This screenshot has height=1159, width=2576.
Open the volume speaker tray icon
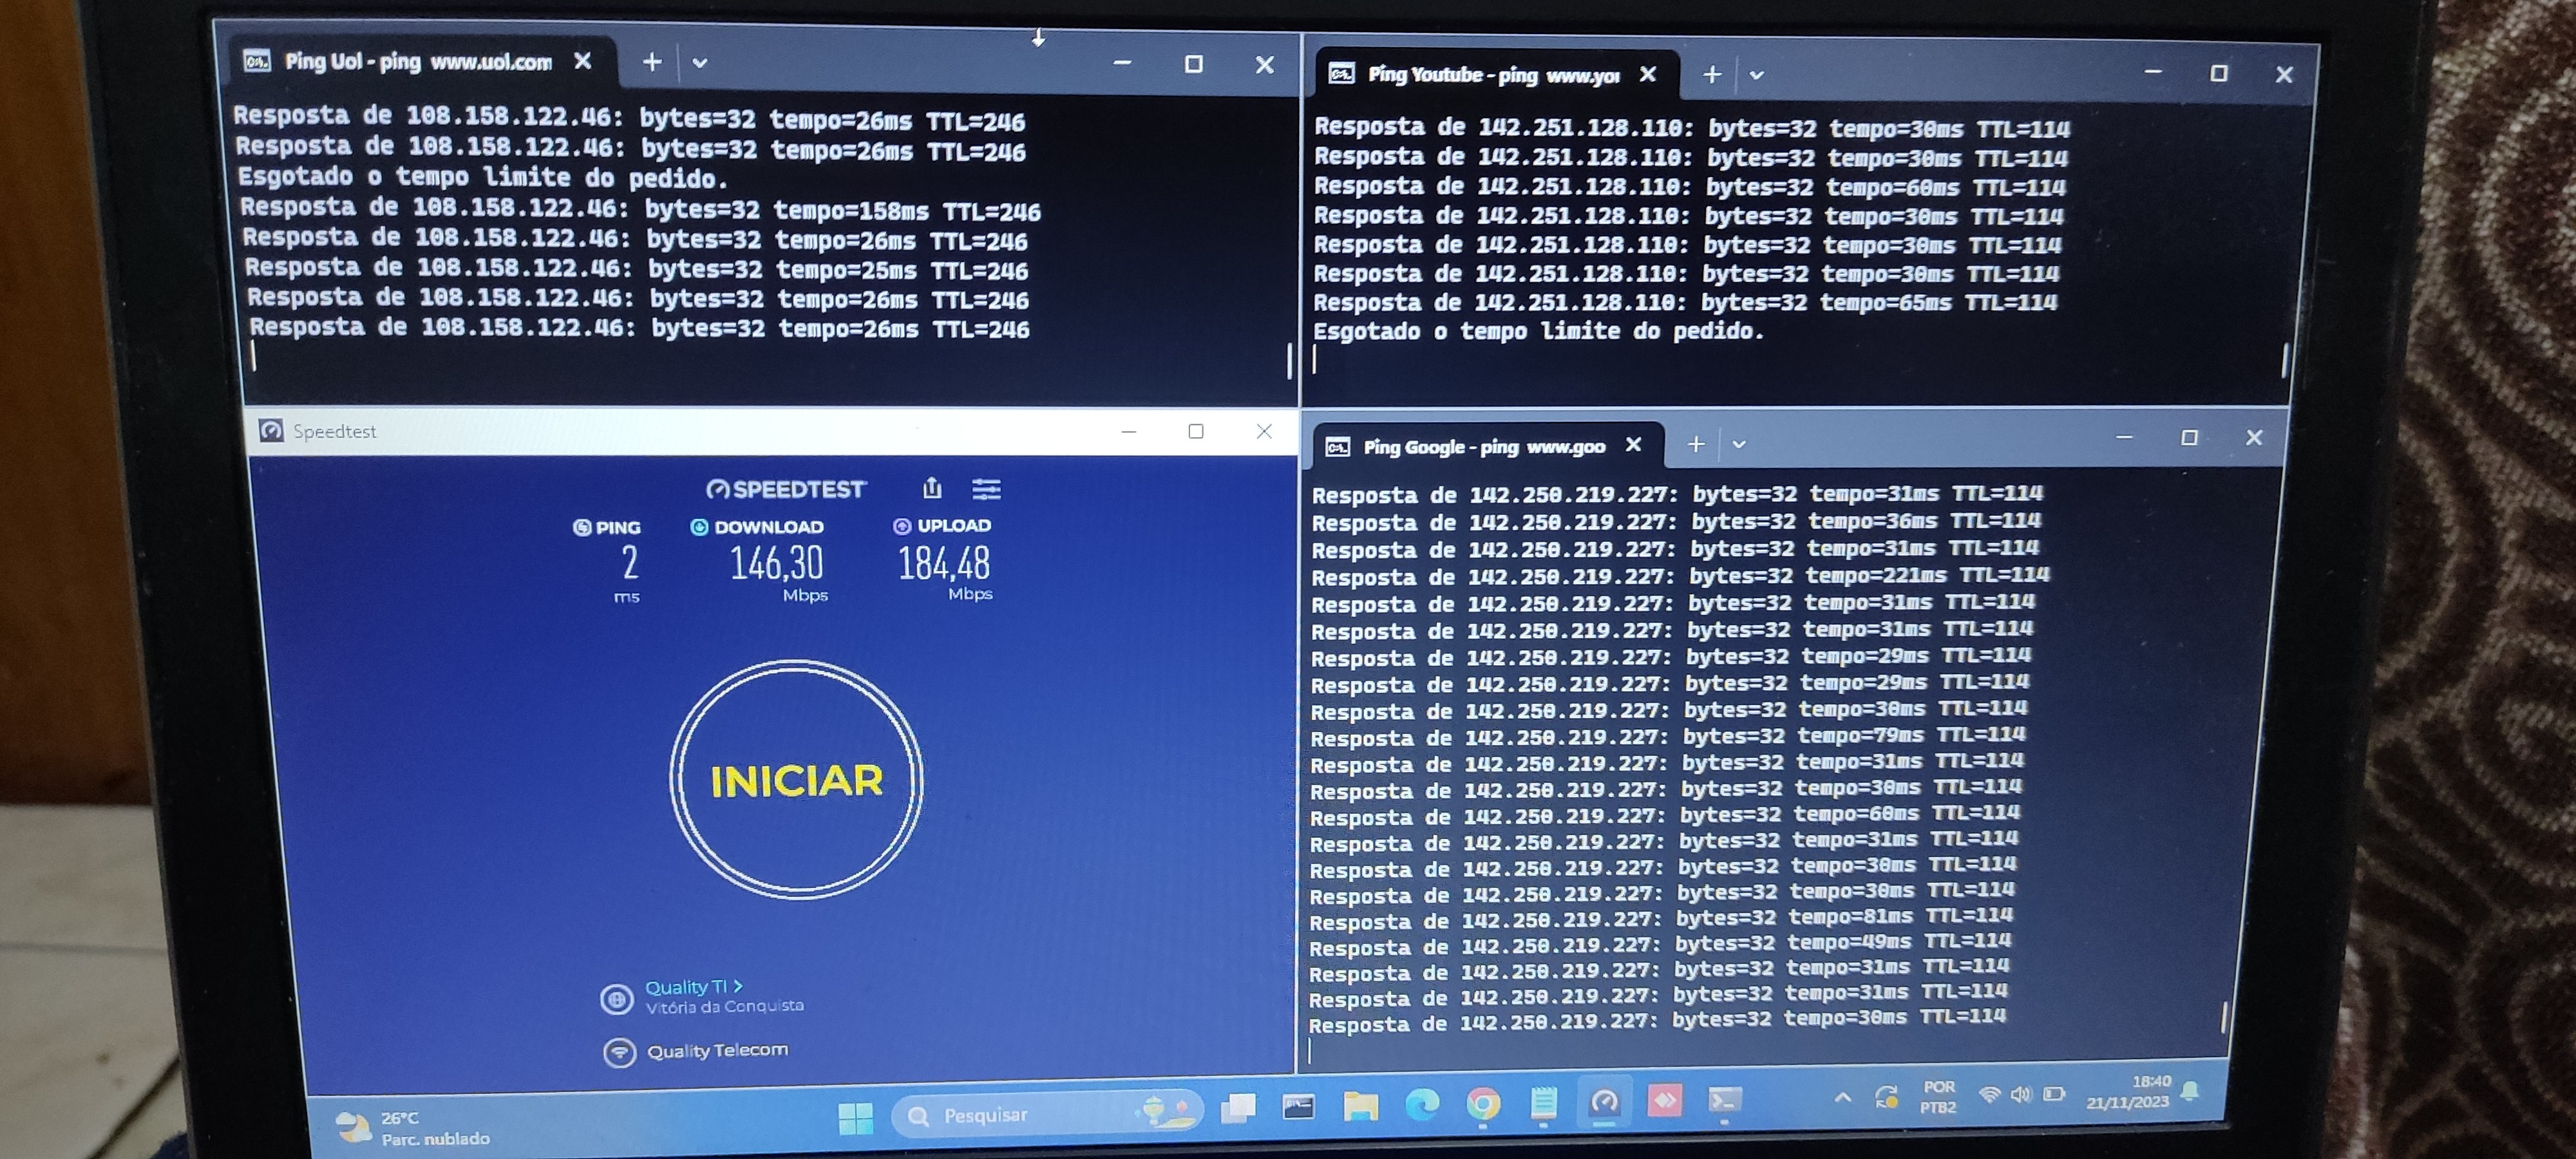[x=2021, y=1094]
